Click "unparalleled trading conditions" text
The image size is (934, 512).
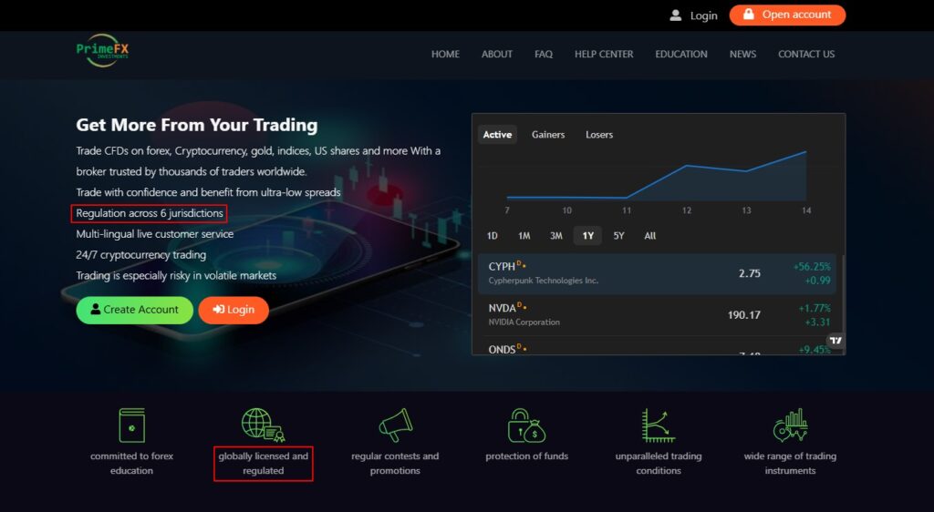pyautogui.click(x=659, y=463)
